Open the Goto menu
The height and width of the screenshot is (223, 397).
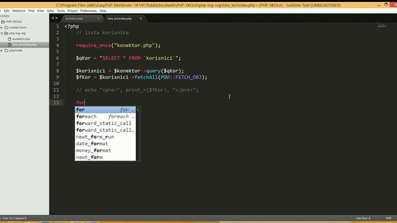click(50, 11)
